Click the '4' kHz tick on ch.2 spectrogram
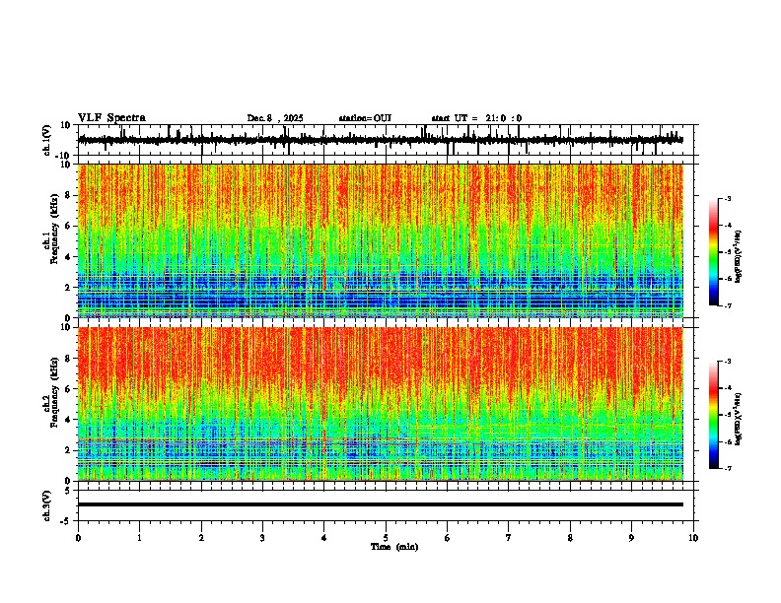The width and height of the screenshot is (781, 603). 69,420
